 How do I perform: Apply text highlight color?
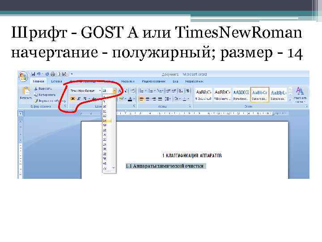click(x=121, y=99)
